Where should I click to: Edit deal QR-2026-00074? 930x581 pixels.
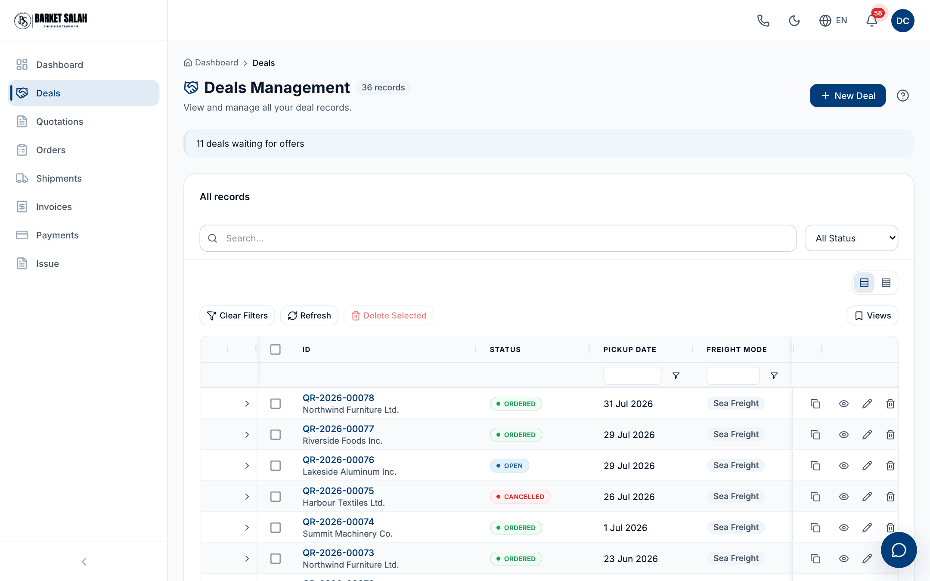867,528
